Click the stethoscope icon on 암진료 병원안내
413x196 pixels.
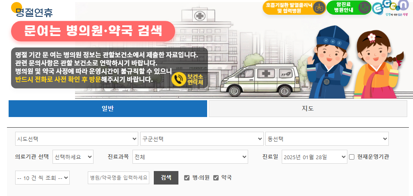coord(365,7)
